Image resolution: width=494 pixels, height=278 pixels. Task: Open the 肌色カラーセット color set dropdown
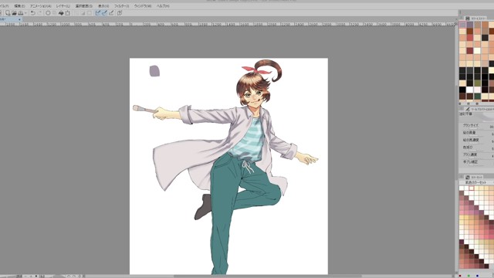coord(476,182)
